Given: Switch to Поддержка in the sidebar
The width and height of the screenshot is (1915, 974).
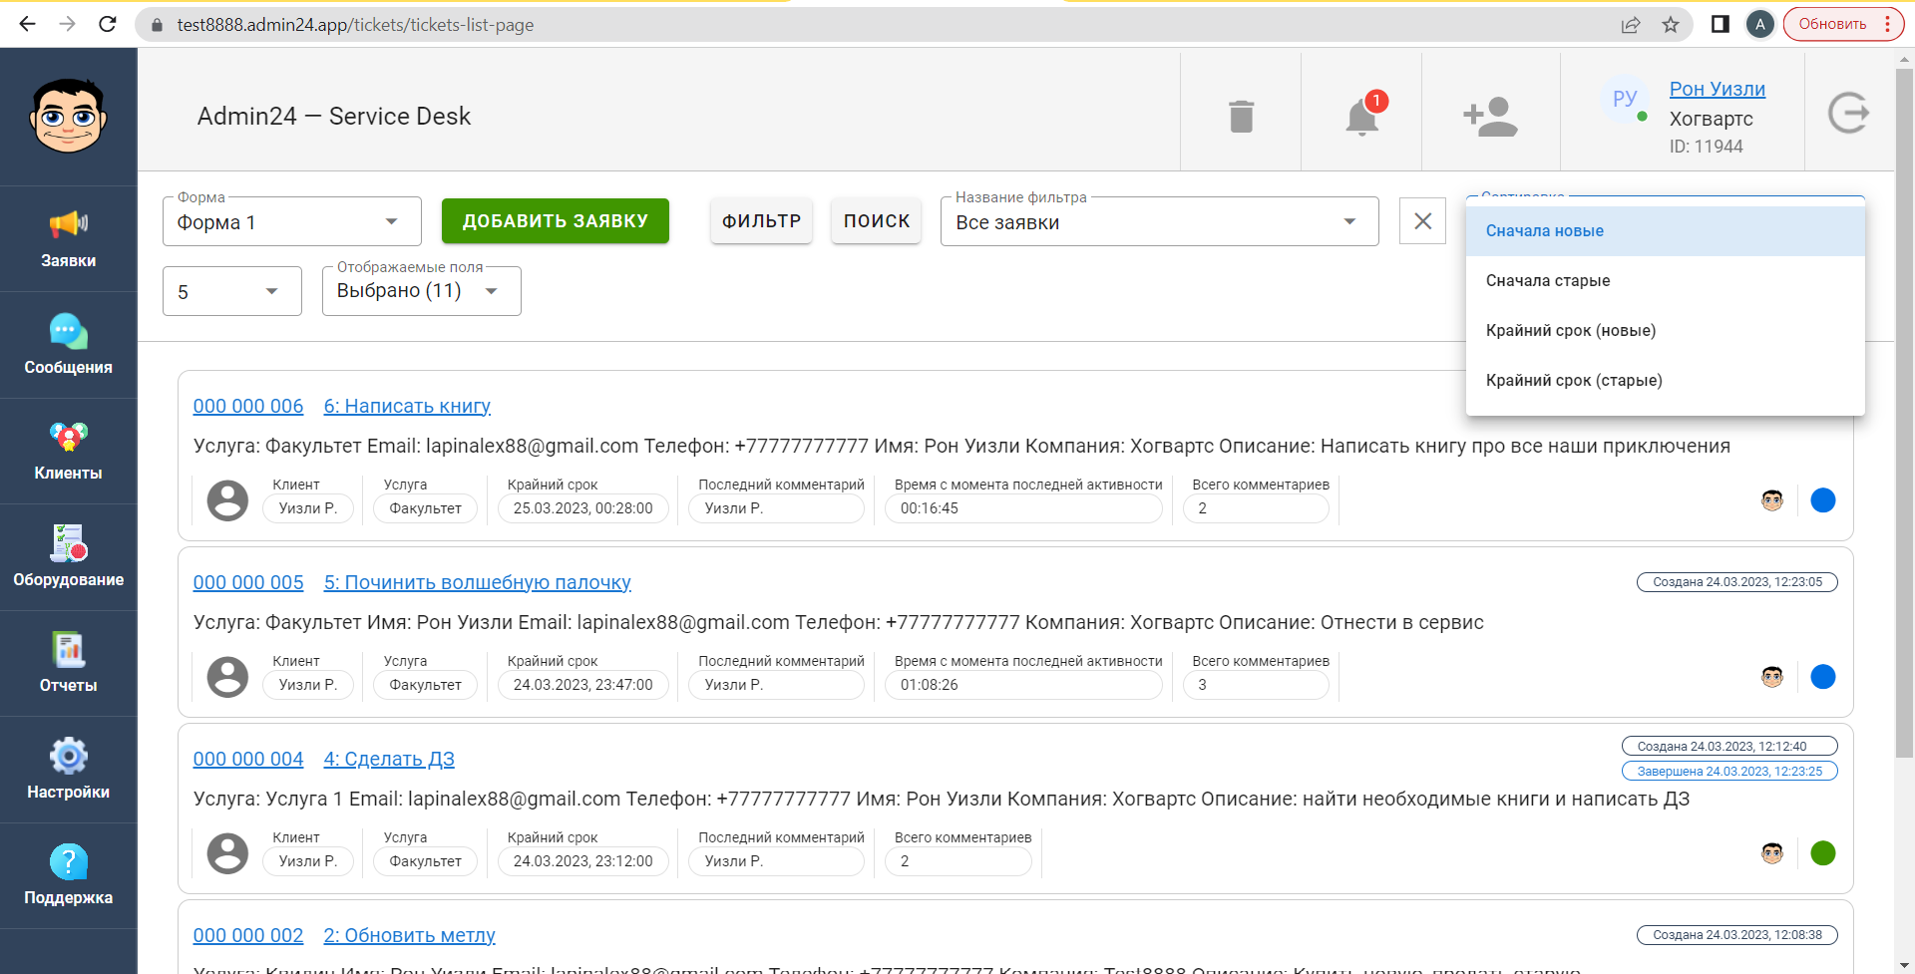Looking at the screenshot, I should click(x=68, y=875).
